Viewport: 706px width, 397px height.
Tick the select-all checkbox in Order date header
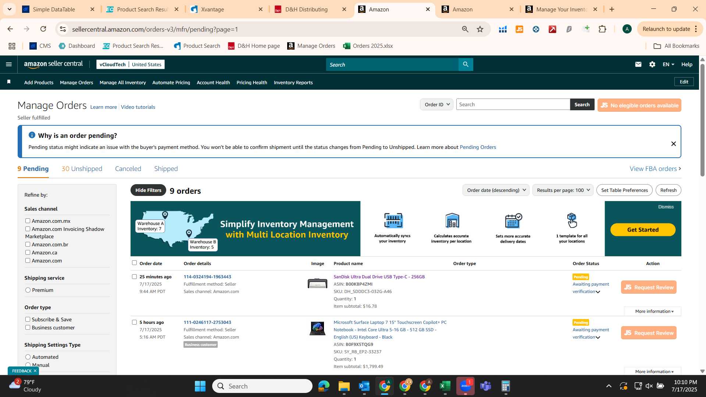pos(134,263)
